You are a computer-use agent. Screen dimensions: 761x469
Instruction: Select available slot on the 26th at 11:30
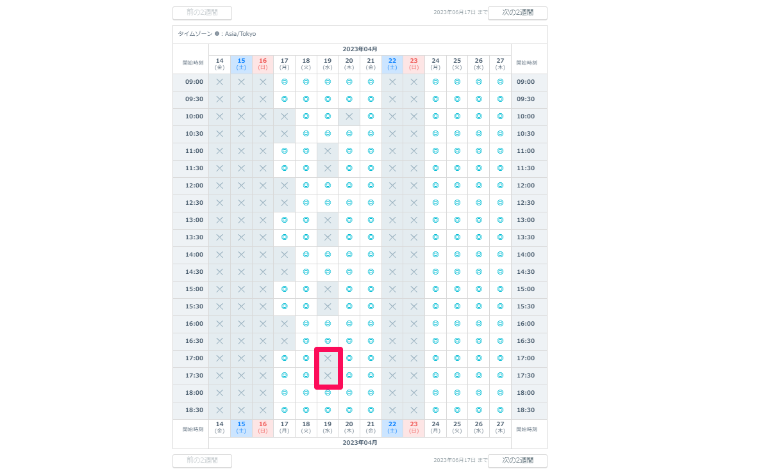coord(478,168)
